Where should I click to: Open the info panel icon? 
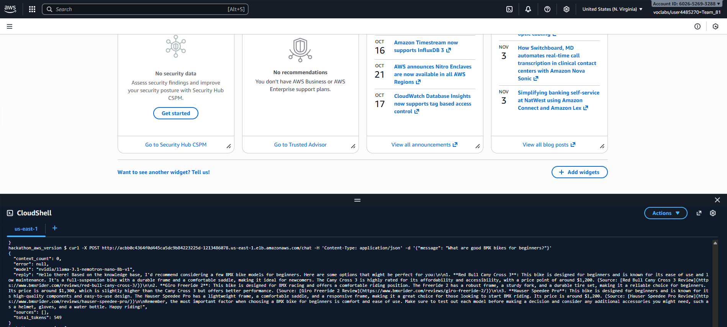pyautogui.click(x=698, y=26)
